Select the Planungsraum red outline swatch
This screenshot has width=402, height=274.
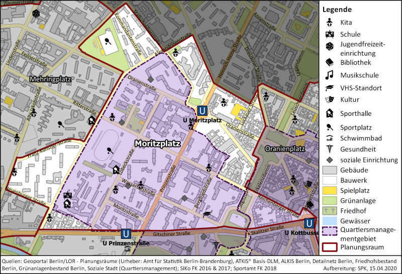(329, 247)
